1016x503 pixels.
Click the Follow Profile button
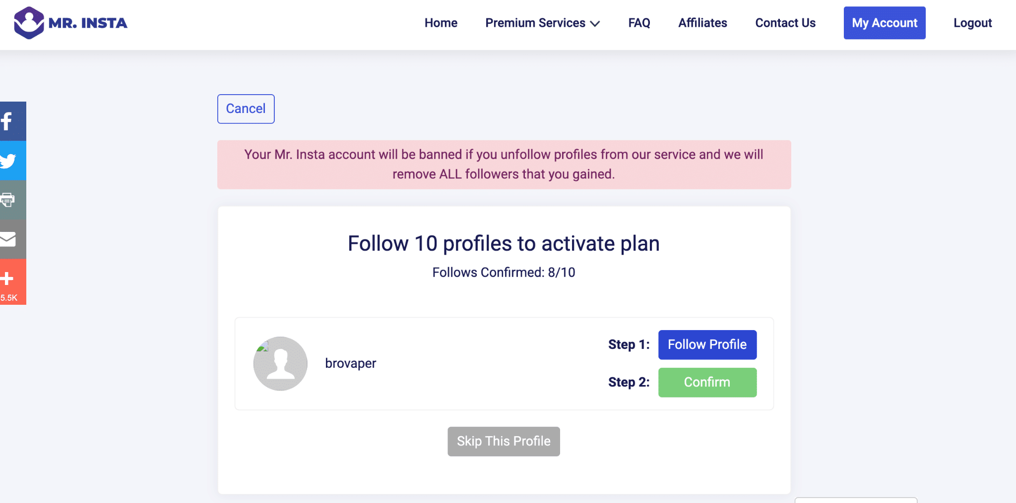707,344
